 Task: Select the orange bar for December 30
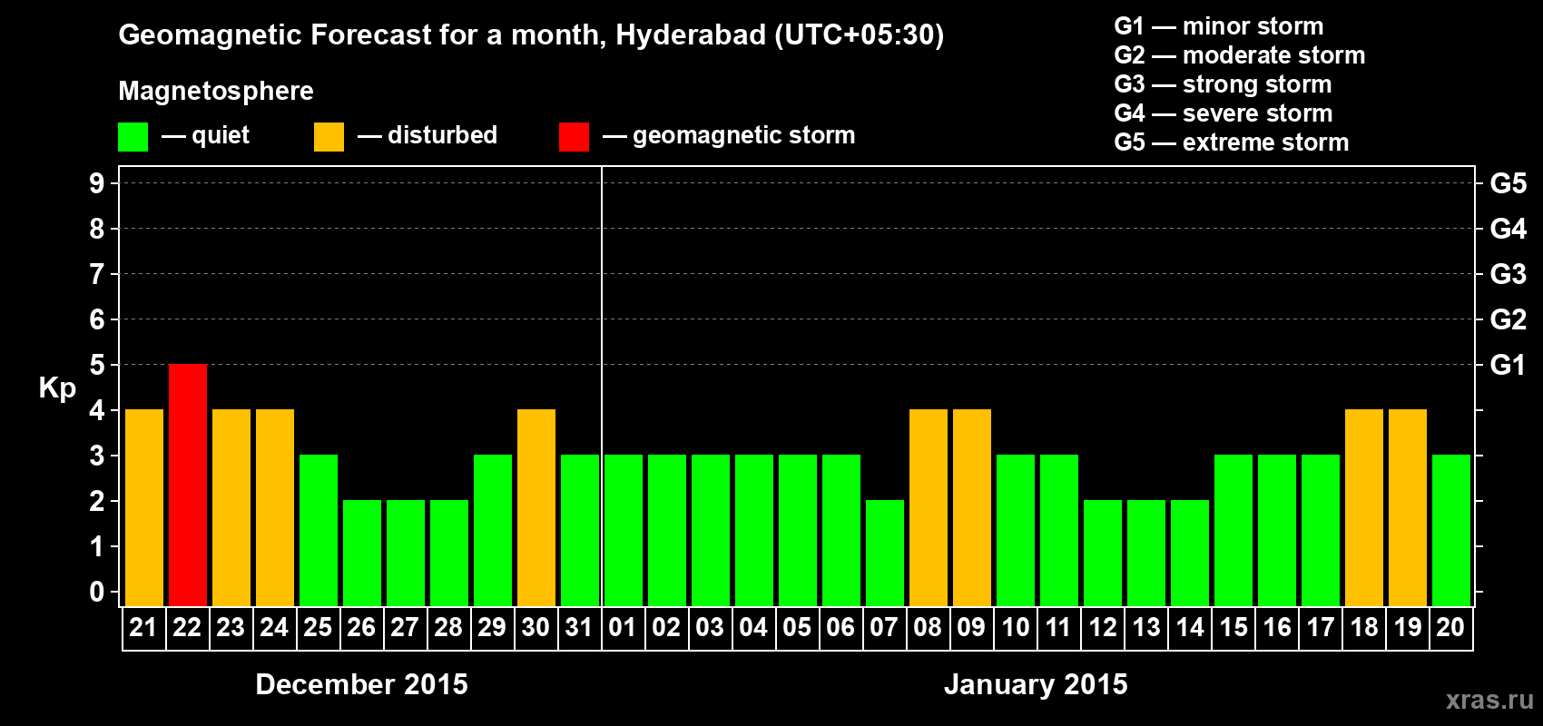[x=536, y=508]
